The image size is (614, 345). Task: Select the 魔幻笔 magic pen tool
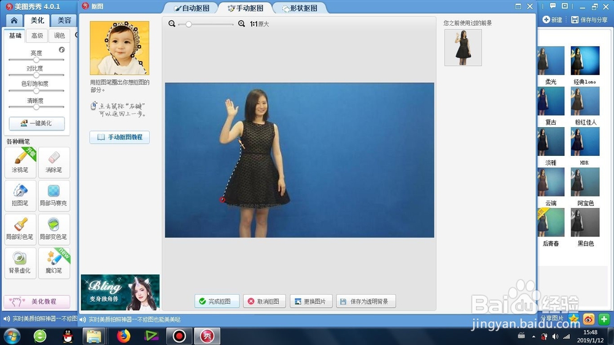tap(54, 263)
